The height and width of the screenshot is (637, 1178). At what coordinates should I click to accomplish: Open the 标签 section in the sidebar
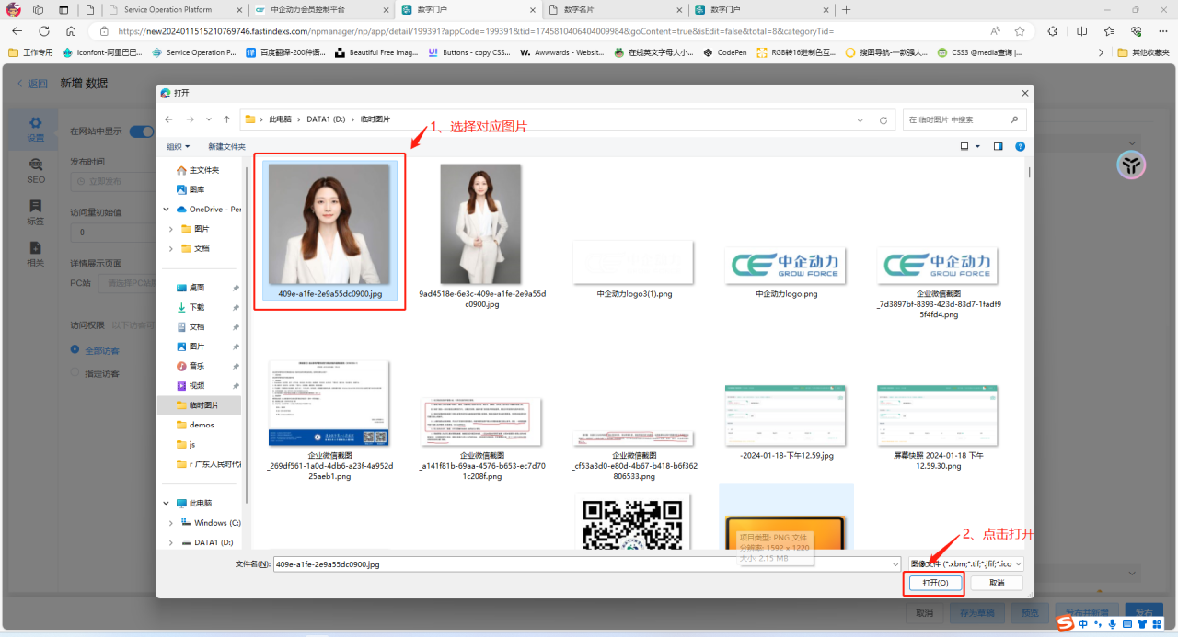(x=35, y=212)
